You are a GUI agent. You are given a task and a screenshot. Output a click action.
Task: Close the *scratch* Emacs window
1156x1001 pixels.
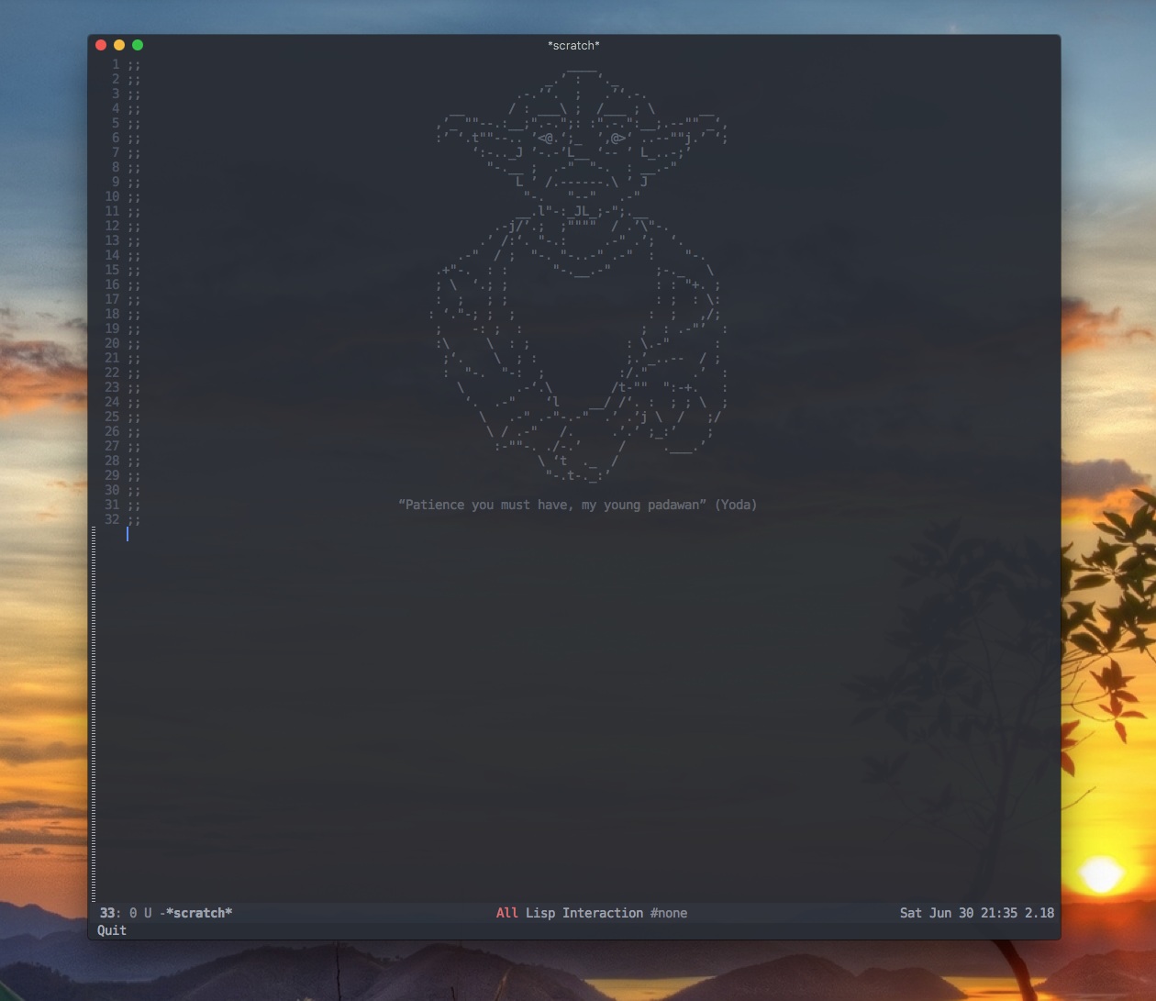[x=101, y=45]
